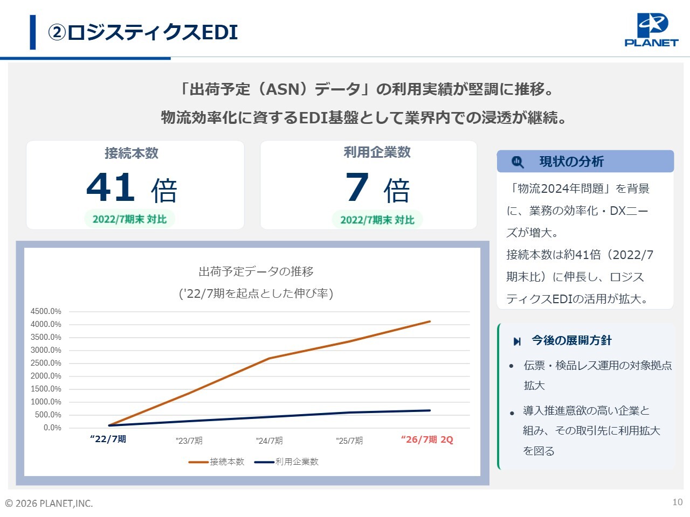The width and height of the screenshot is (690, 517).
Task: Click the “22/7期 axis label
Action: tap(108, 439)
